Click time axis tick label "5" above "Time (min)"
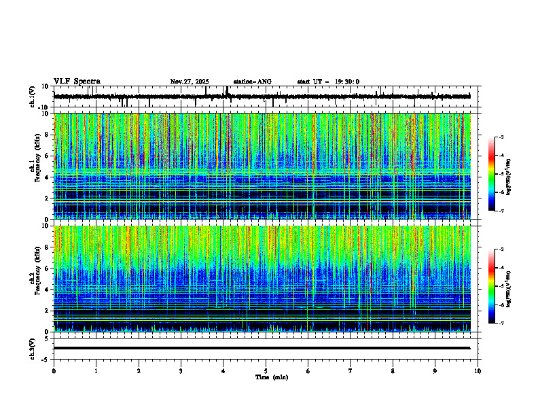 (x=266, y=371)
